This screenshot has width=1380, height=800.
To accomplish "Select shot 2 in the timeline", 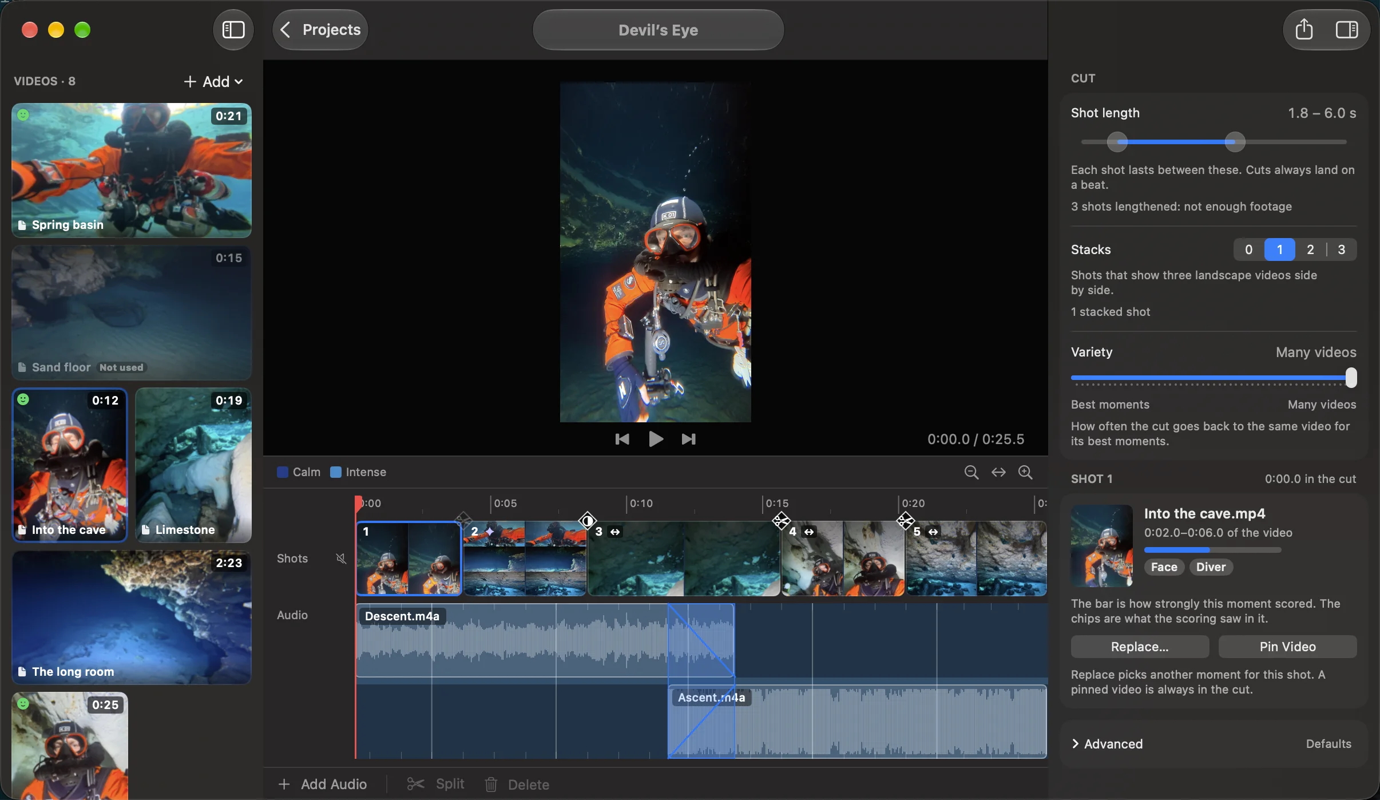I will tap(525, 559).
